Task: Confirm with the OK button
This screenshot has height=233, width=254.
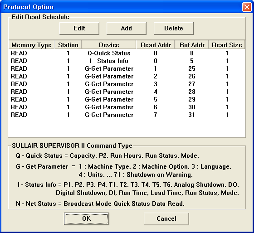Action: [87, 219]
